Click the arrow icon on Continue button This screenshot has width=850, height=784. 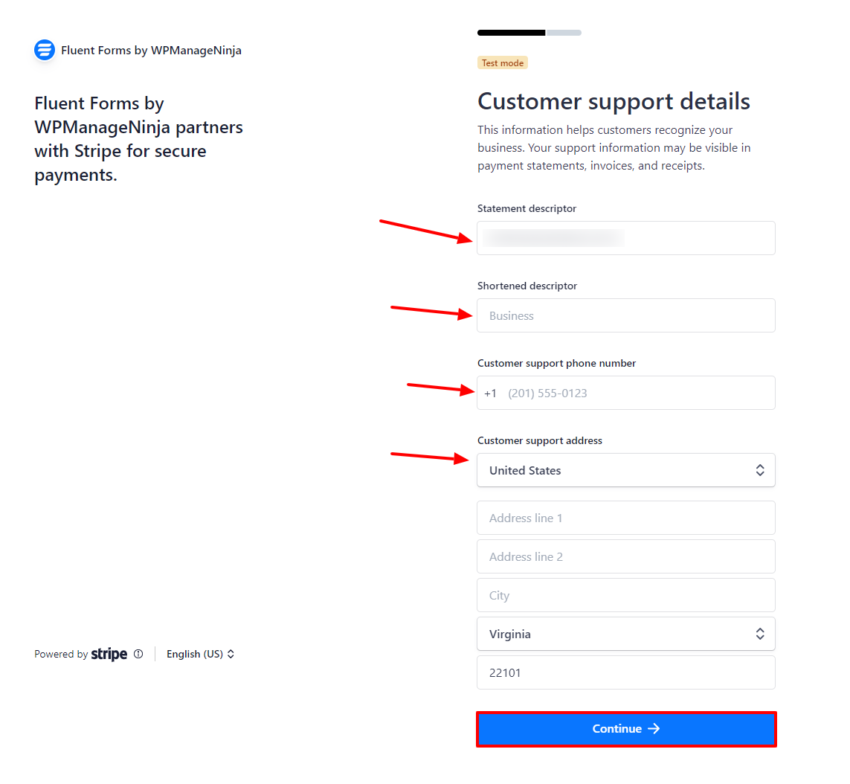(x=654, y=729)
